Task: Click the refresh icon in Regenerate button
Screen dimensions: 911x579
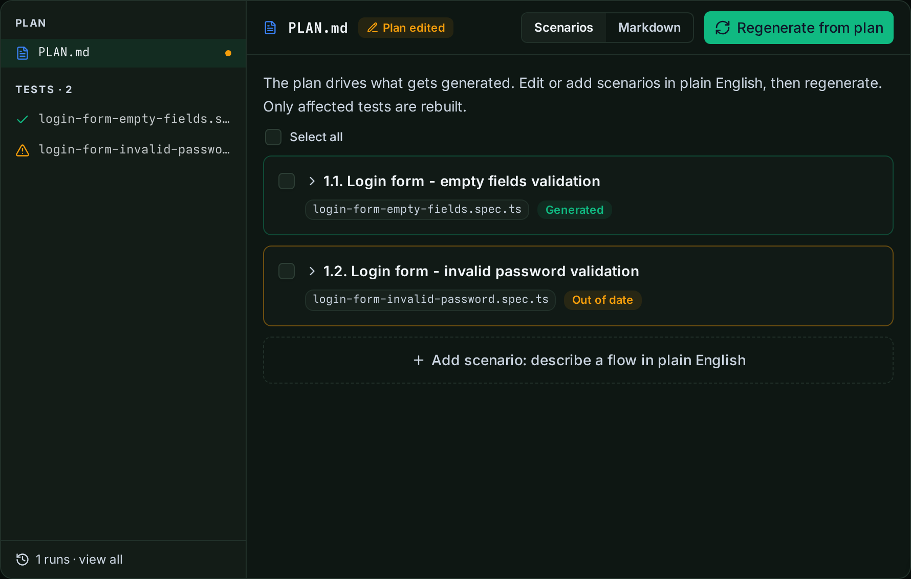Action: click(723, 28)
